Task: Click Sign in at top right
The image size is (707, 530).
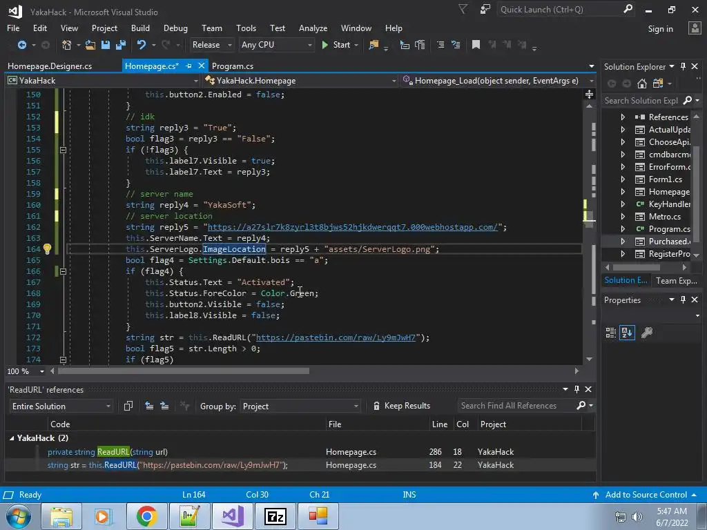Action: point(660,29)
